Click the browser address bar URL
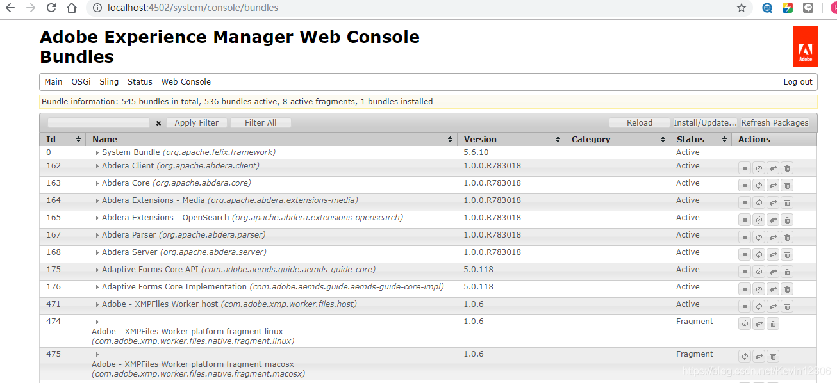837x383 pixels. click(x=193, y=8)
